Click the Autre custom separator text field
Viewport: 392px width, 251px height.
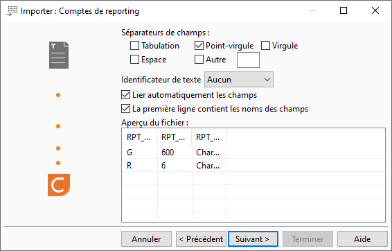tap(248, 60)
